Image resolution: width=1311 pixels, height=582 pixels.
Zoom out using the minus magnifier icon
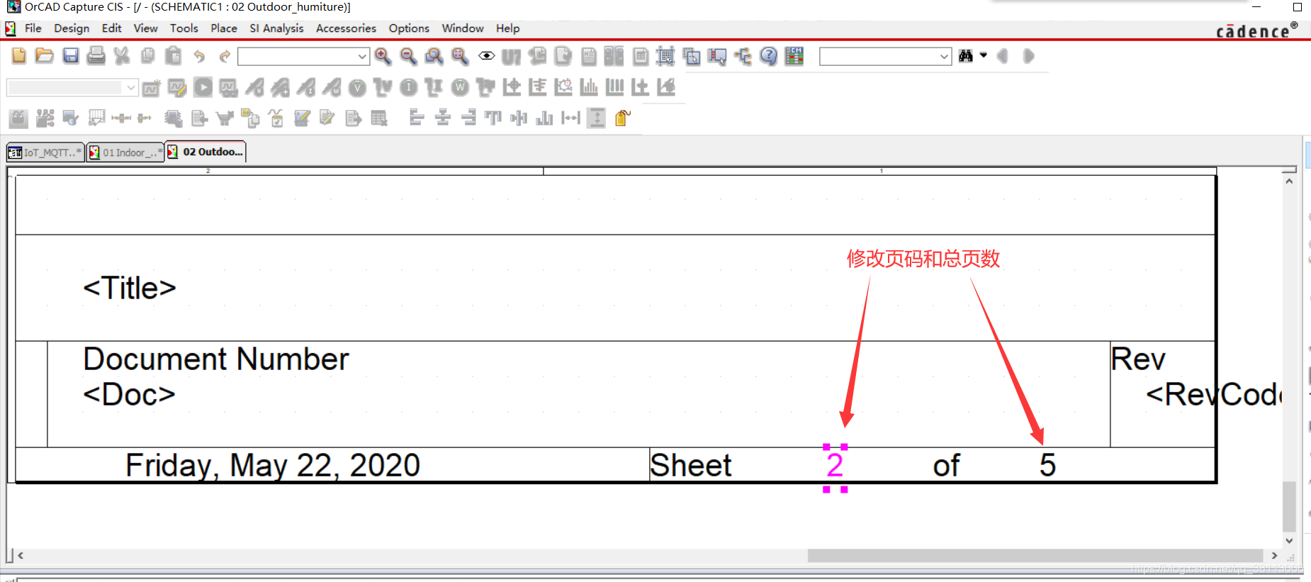pyautogui.click(x=408, y=56)
